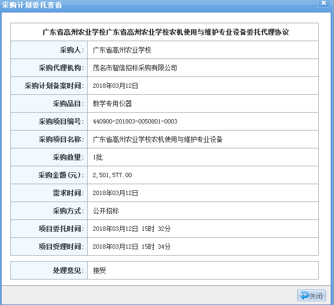Screen dimensions: 334x305
Task: Click the 采购数量 value 1批
Action: click(x=97, y=157)
